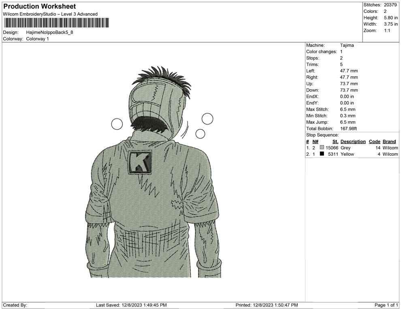Select stitch count 5311 in row 2
Viewport: 401px width, 309px height.
click(x=333, y=154)
